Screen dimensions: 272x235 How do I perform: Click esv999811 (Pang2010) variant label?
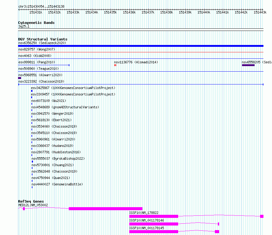(x=37, y=62)
